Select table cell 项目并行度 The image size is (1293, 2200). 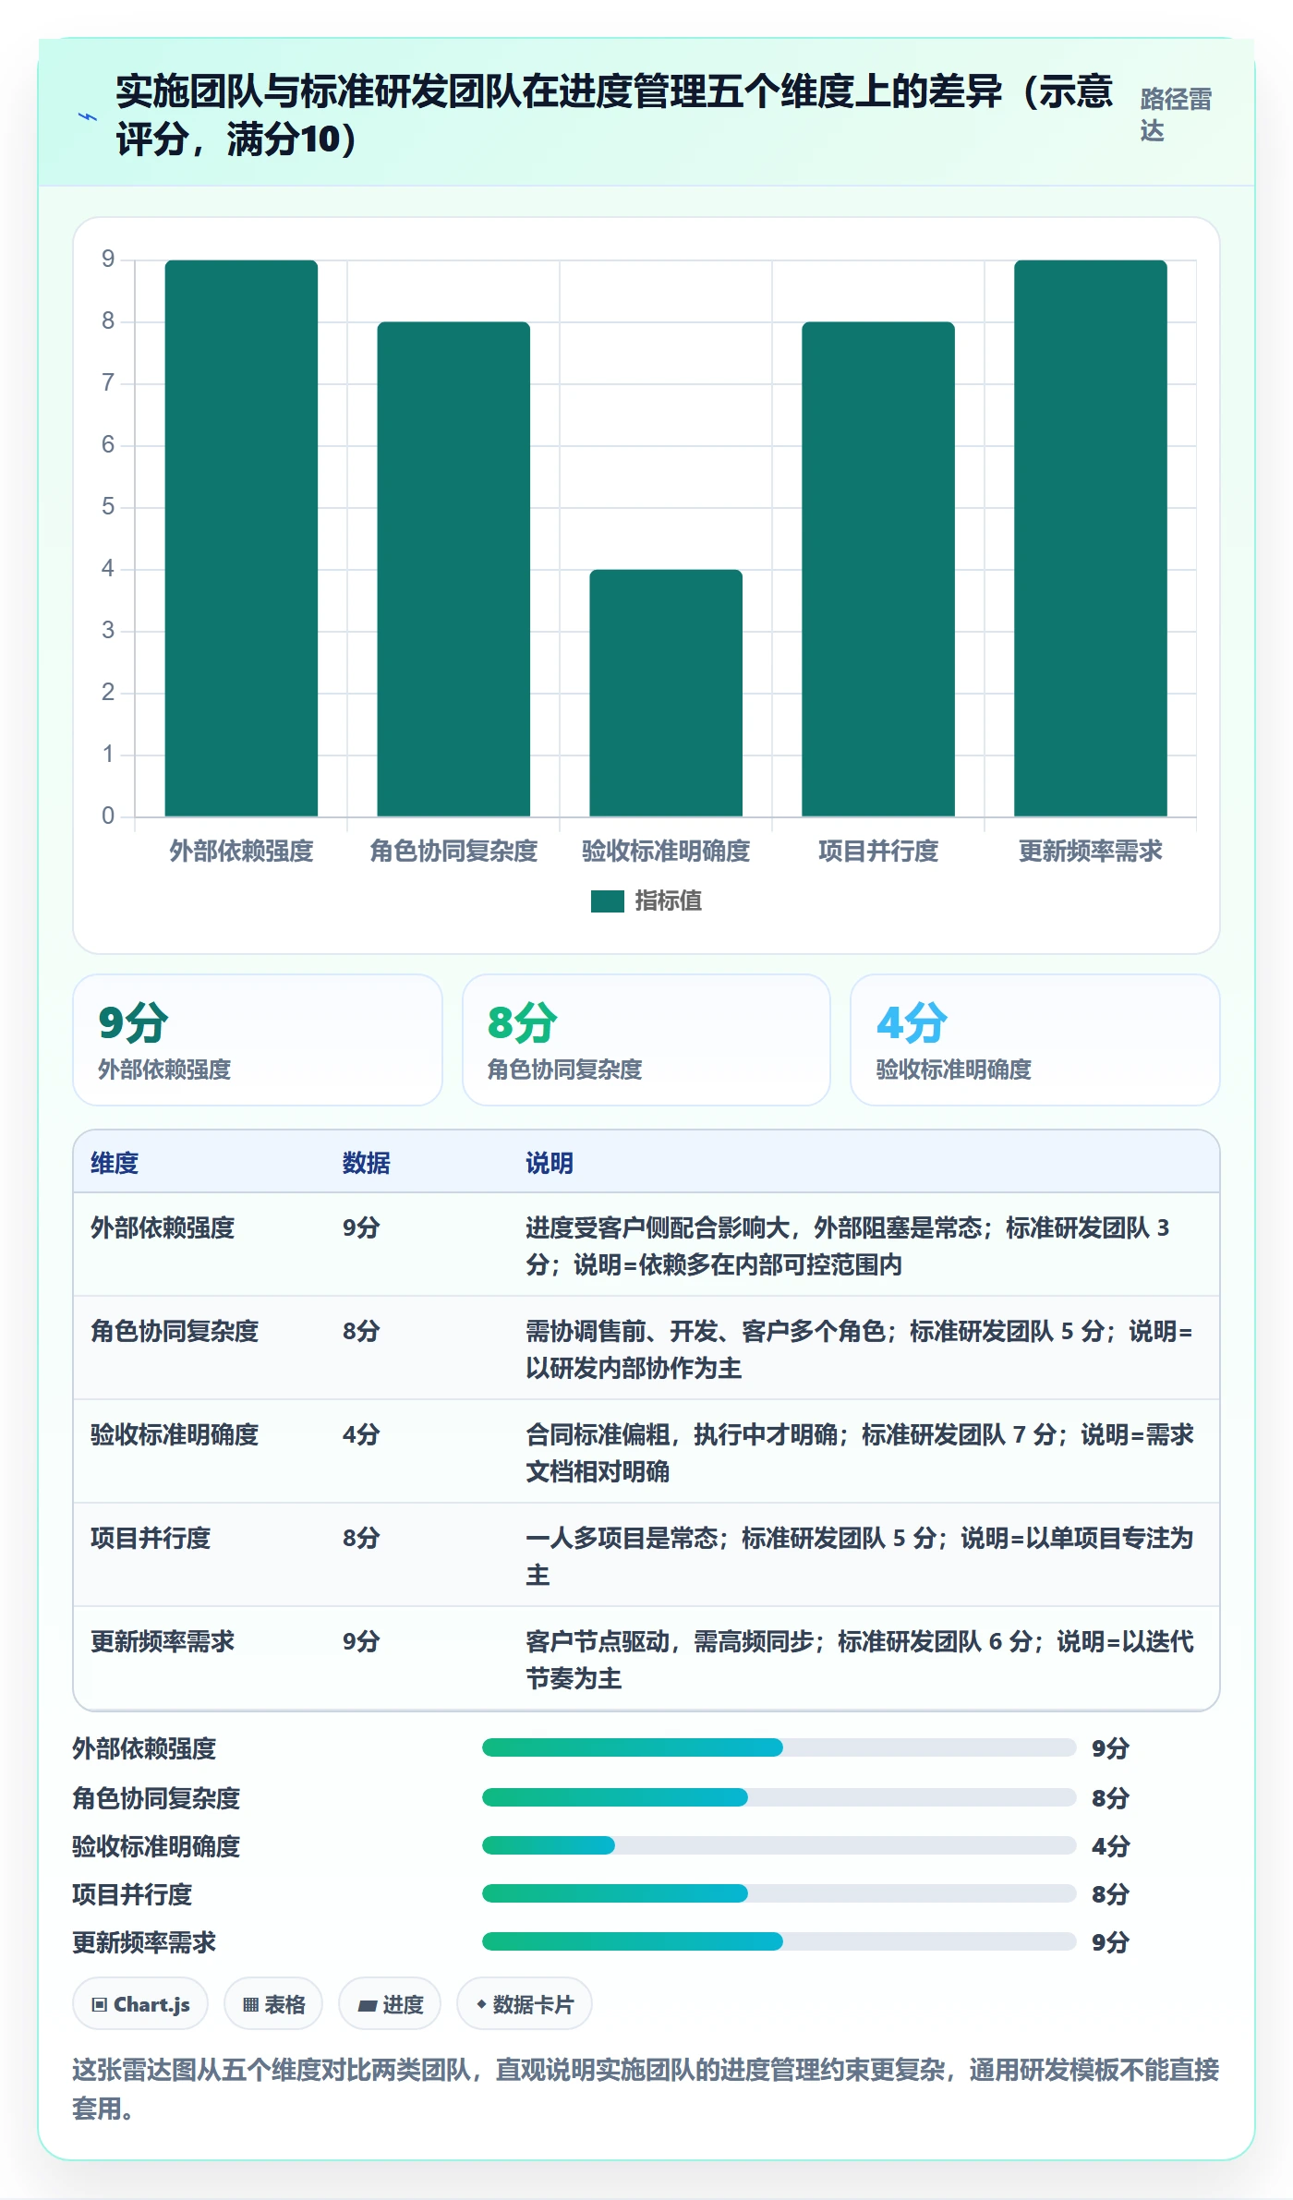tap(151, 1539)
